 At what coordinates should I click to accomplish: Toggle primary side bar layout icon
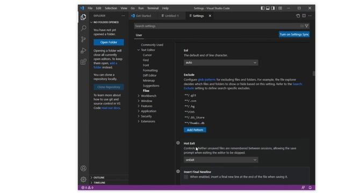(262, 8)
